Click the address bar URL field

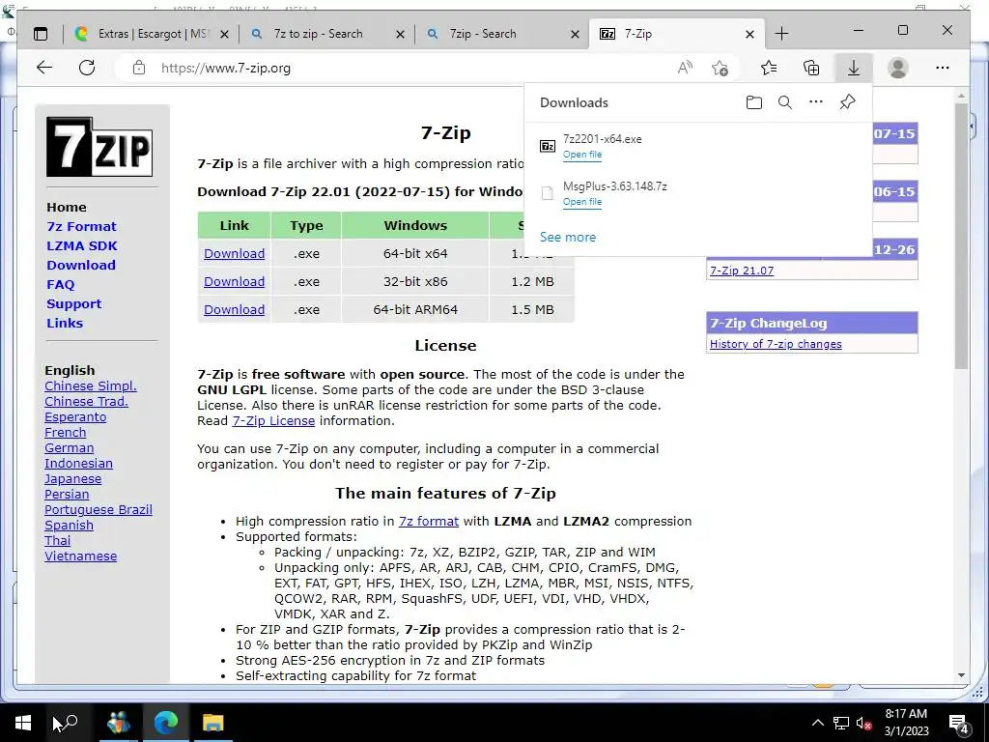click(404, 69)
